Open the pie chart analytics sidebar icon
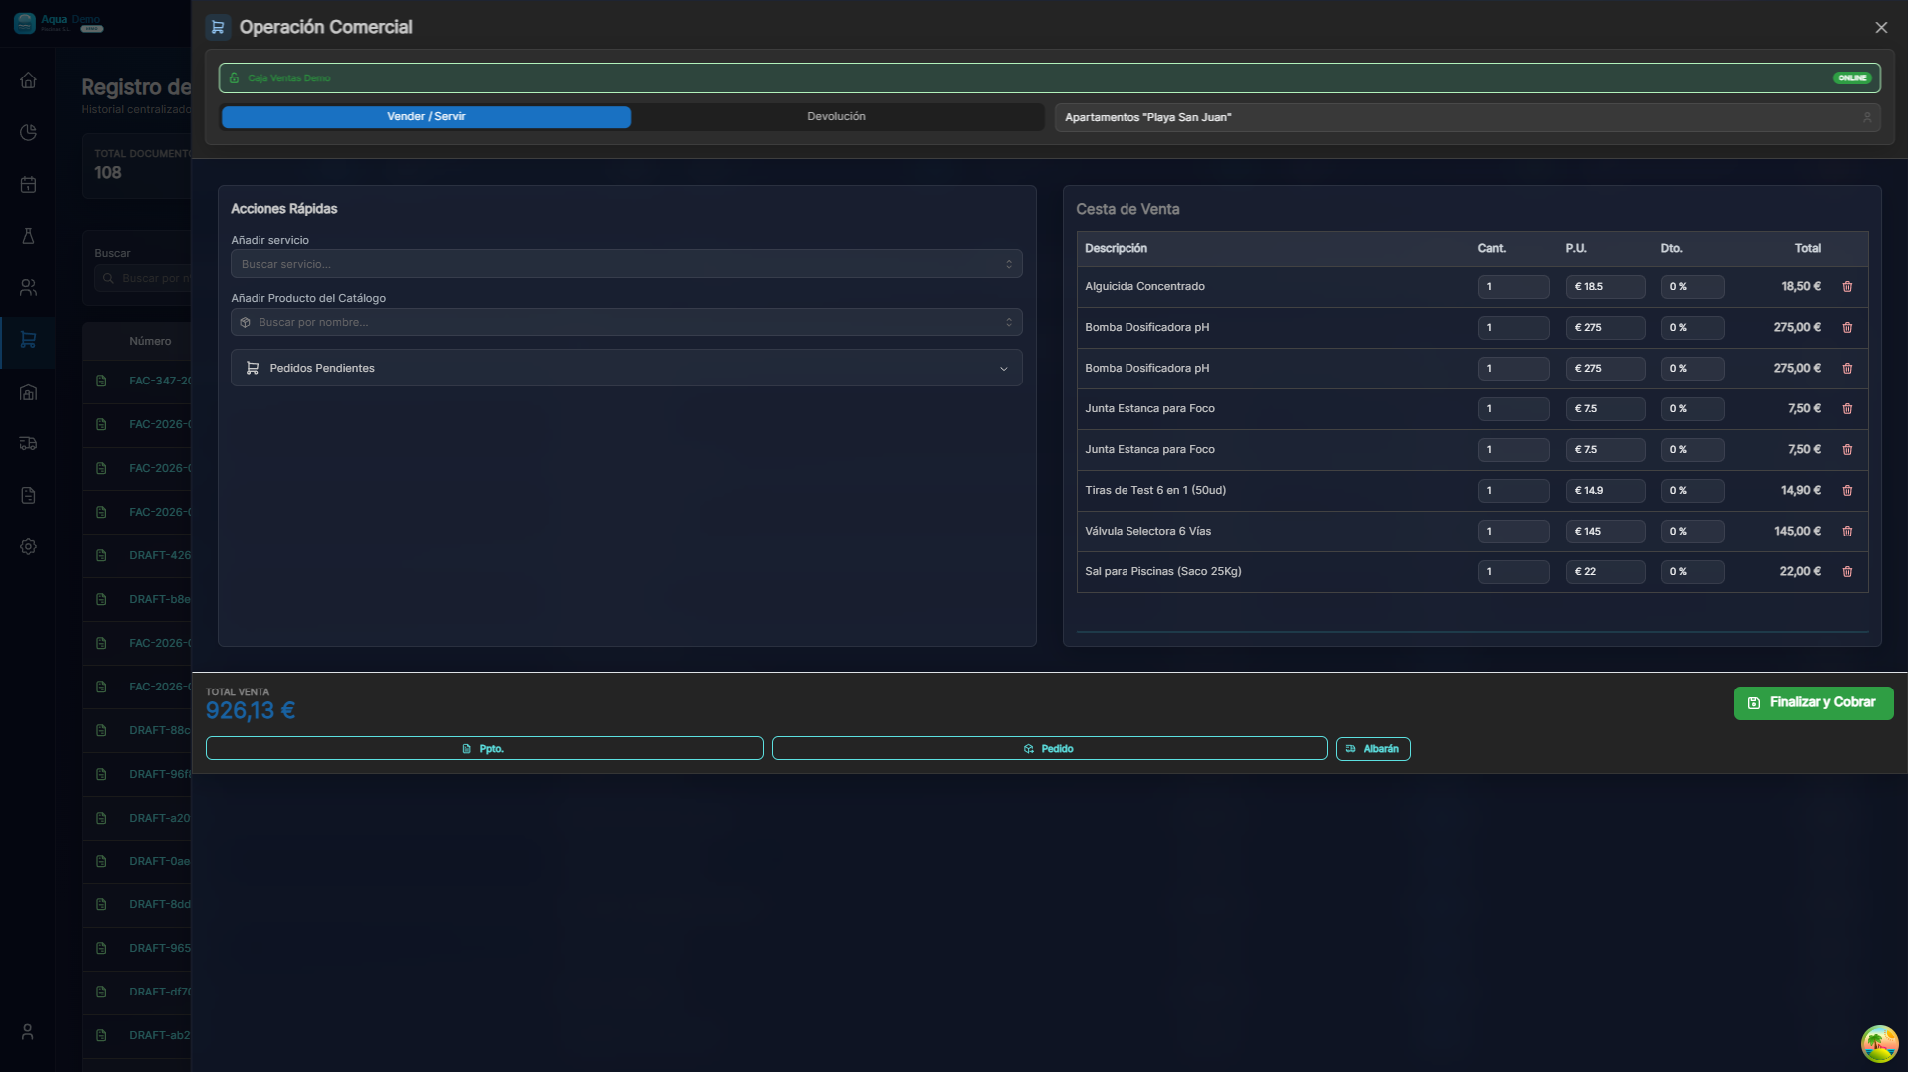 coord(28,132)
